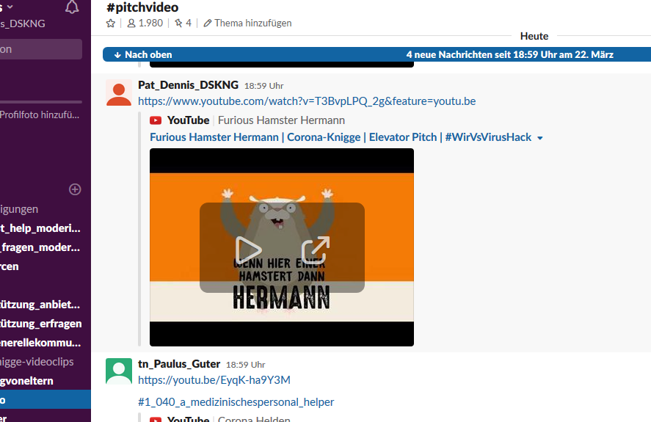This screenshot has width=651, height=422.
Task: Select gvoneltern channel in sidebar
Action: [27, 382]
